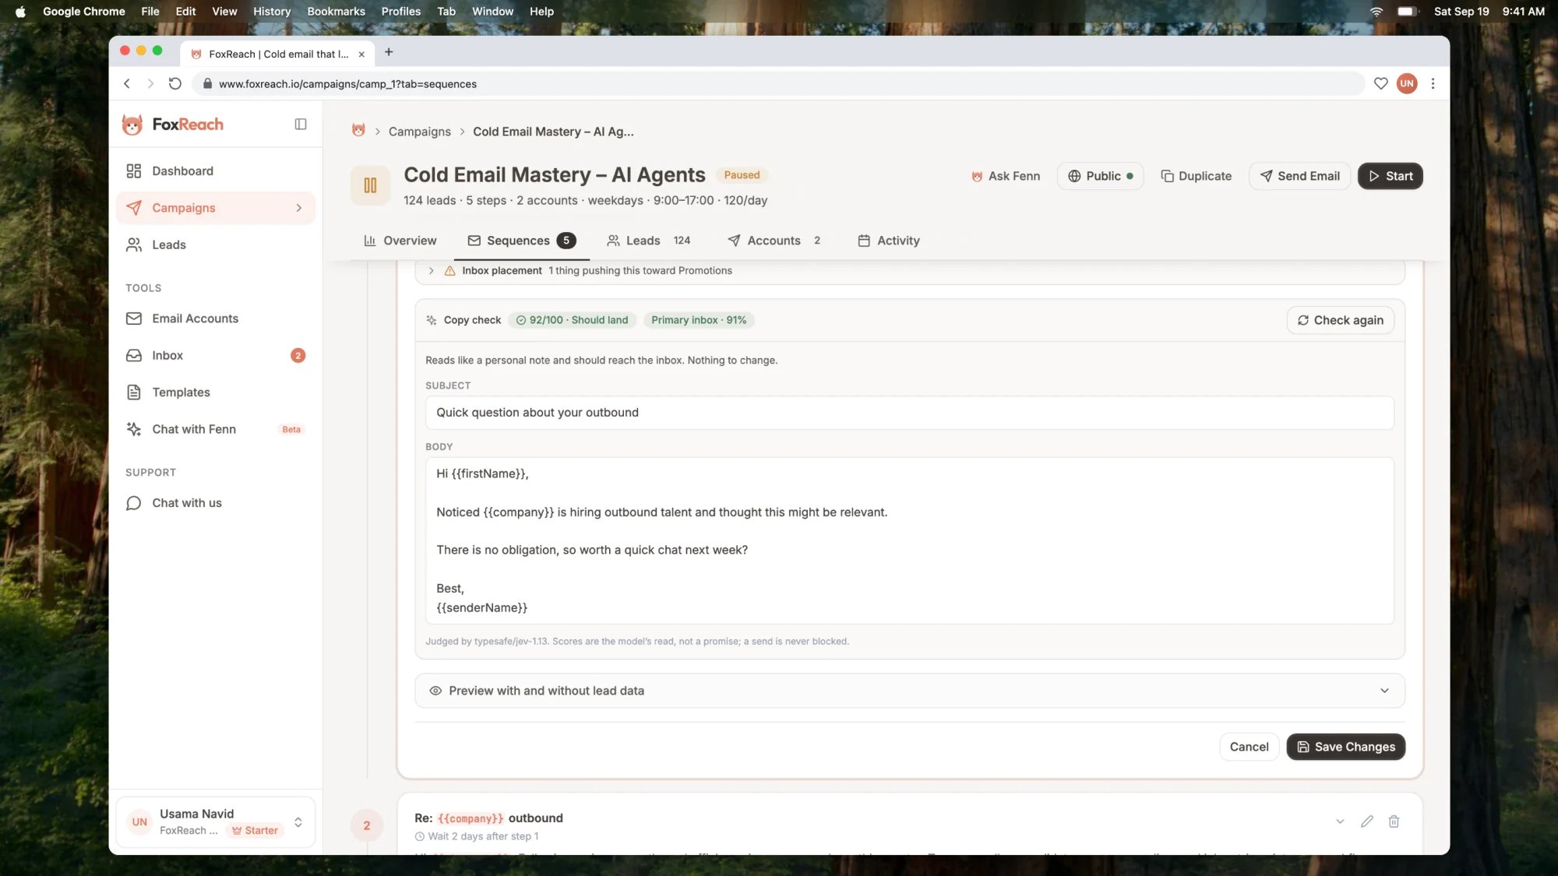The width and height of the screenshot is (1558, 876).
Task: Click the Subject input field
Action: 909,413
